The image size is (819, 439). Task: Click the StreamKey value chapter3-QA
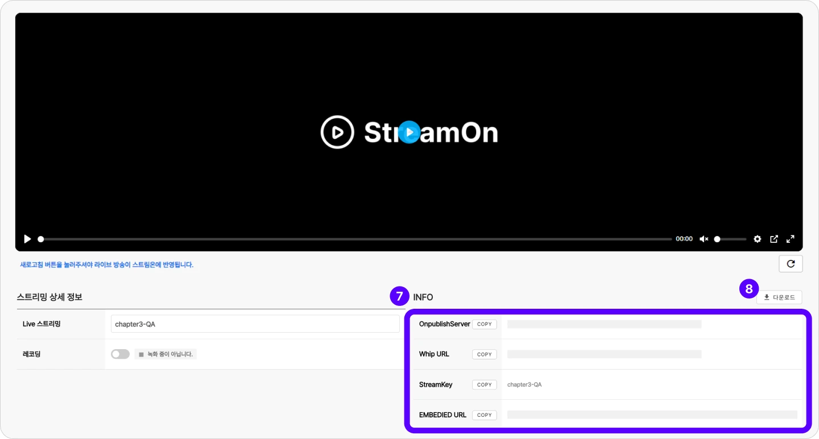[524, 384]
